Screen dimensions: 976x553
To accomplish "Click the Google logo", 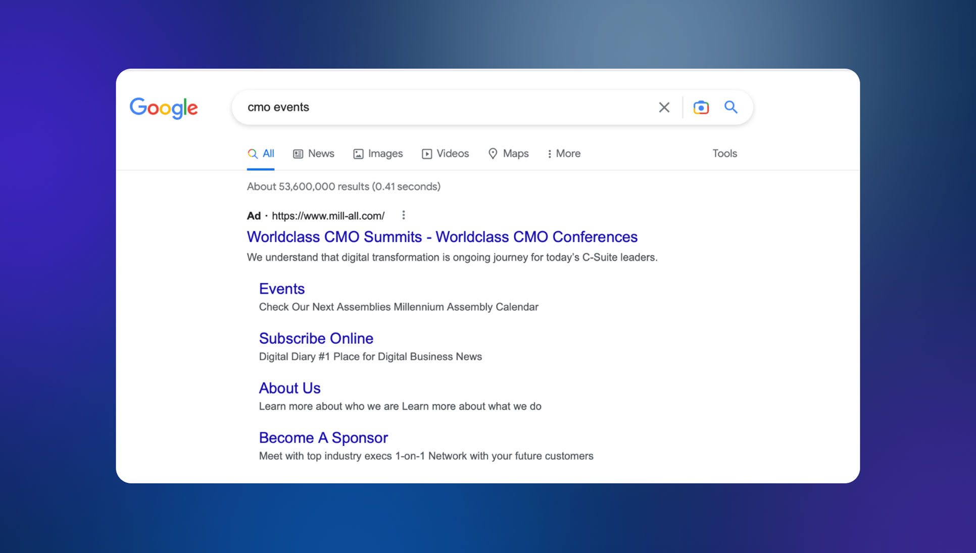I will 164,107.
